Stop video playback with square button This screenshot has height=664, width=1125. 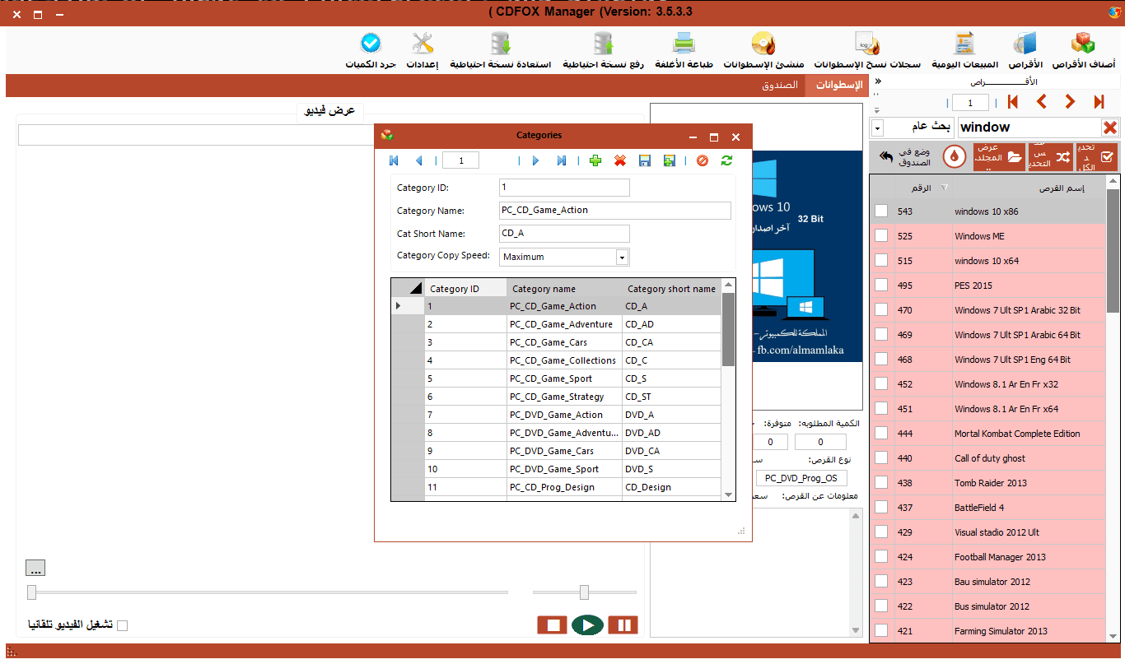553,625
